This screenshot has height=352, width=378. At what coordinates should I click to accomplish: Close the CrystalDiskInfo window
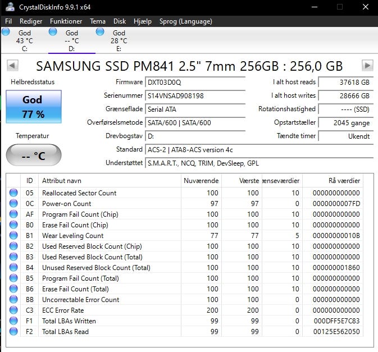click(366, 7)
